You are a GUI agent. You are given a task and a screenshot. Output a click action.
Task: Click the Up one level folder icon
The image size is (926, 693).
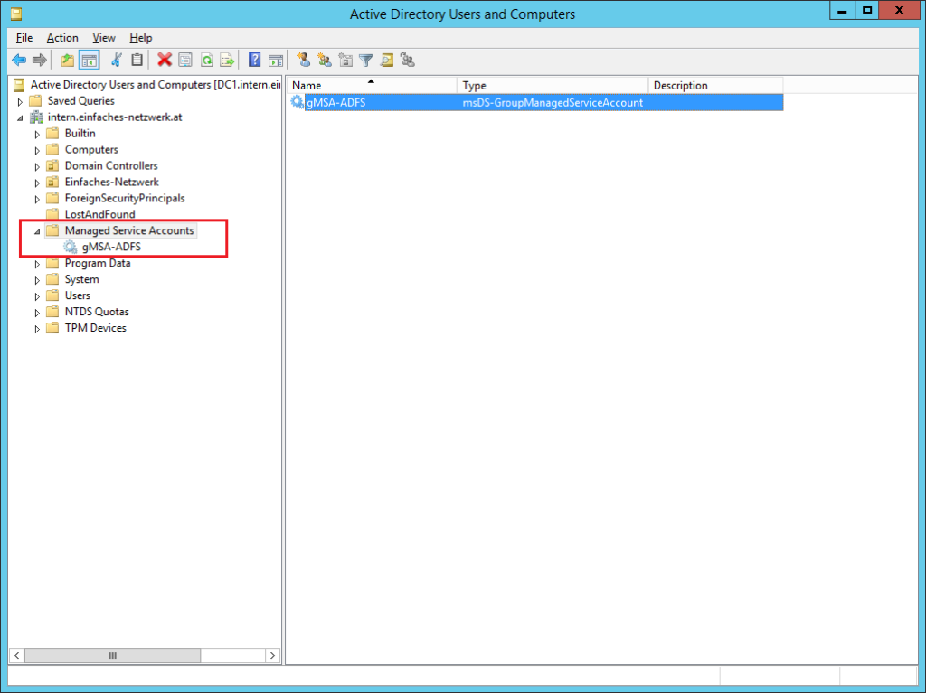(67, 60)
